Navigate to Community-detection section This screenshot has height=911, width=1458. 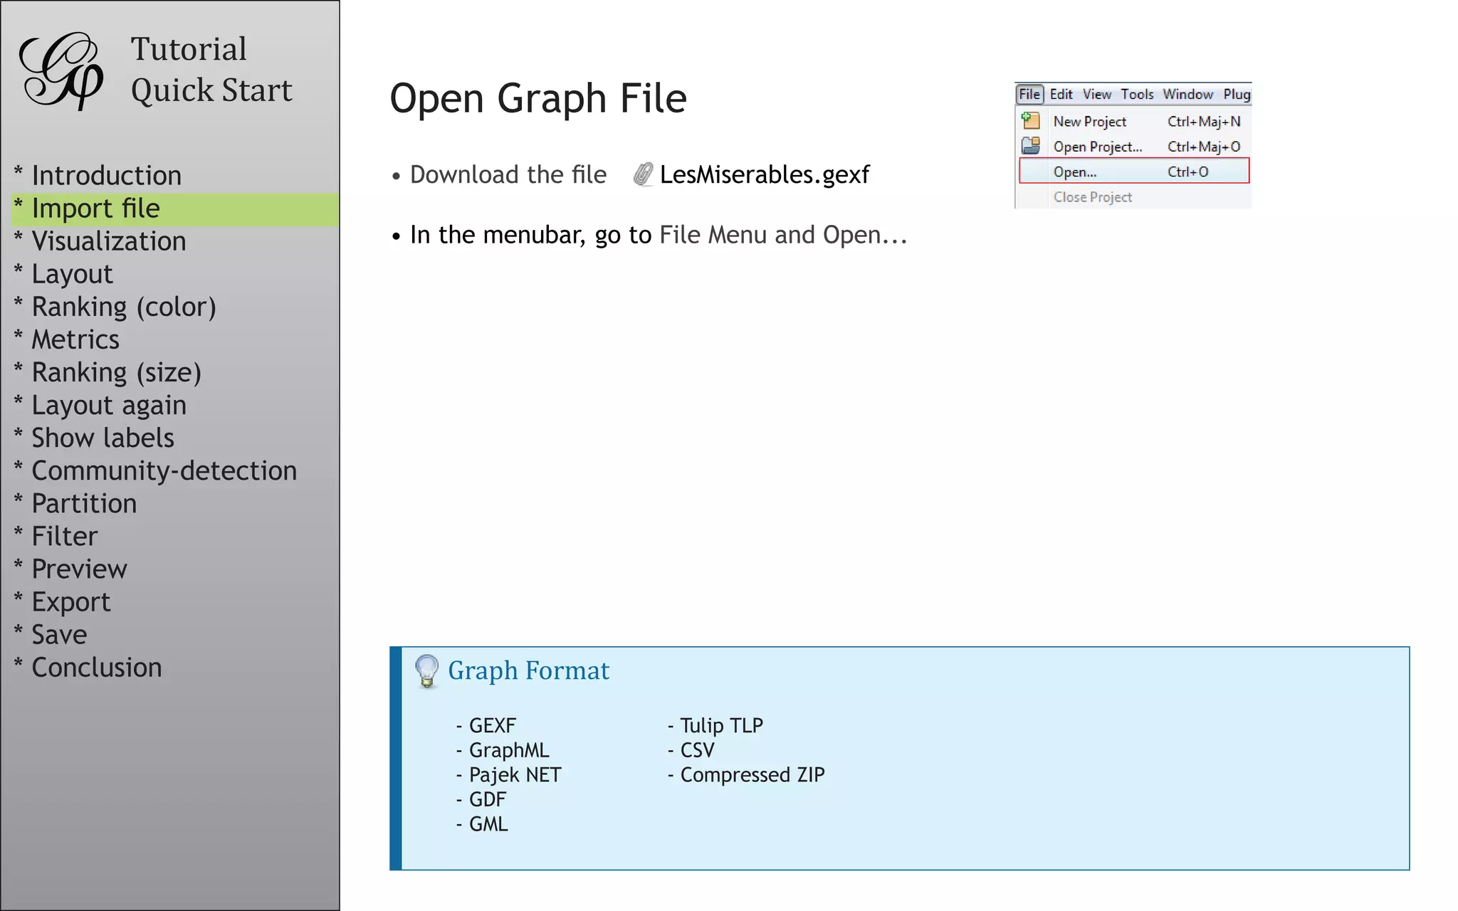[x=164, y=471]
